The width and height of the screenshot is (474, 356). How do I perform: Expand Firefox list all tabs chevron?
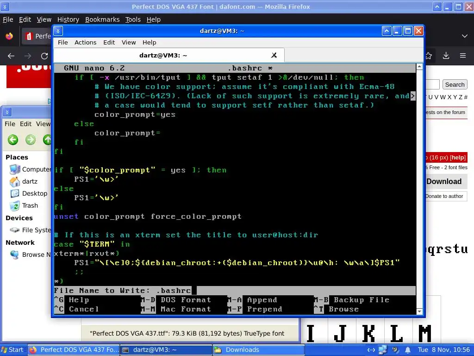[465, 36]
